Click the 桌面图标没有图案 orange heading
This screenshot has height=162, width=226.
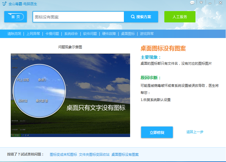point(163,49)
